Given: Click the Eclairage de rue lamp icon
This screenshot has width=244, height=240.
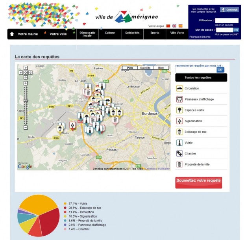Looking at the screenshot, I should point(179,132).
